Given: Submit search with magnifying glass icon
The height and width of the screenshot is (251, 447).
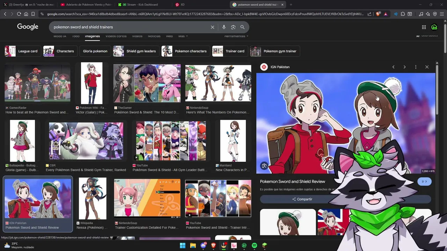Looking at the screenshot, I should [242, 27].
